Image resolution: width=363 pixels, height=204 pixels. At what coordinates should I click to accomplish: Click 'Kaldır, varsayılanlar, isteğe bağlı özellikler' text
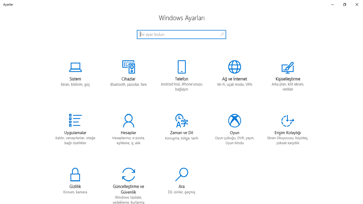coord(75,141)
